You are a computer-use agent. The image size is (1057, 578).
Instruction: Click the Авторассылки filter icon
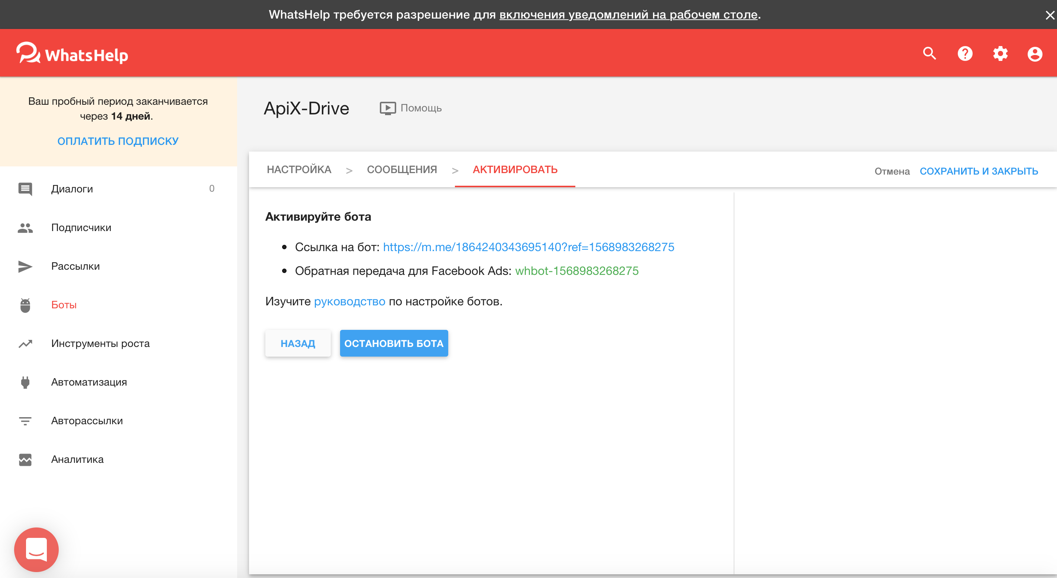point(25,421)
